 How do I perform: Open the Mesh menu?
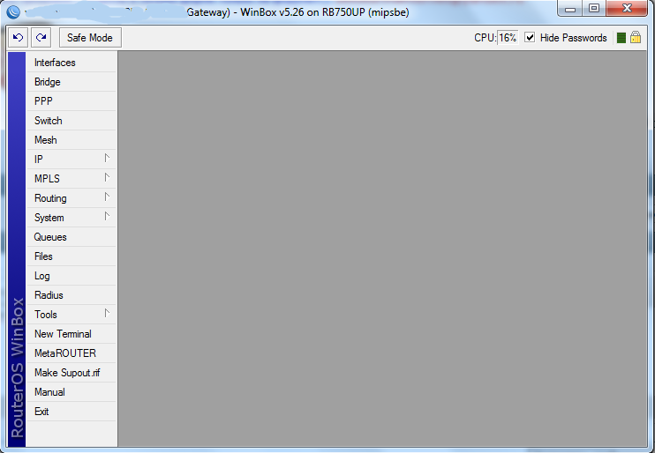coord(72,140)
